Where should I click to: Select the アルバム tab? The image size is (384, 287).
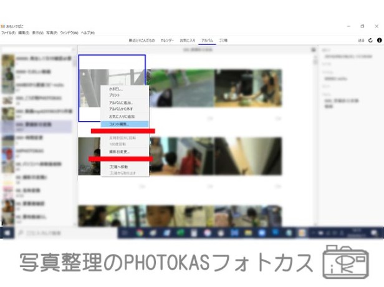pyautogui.click(x=207, y=41)
